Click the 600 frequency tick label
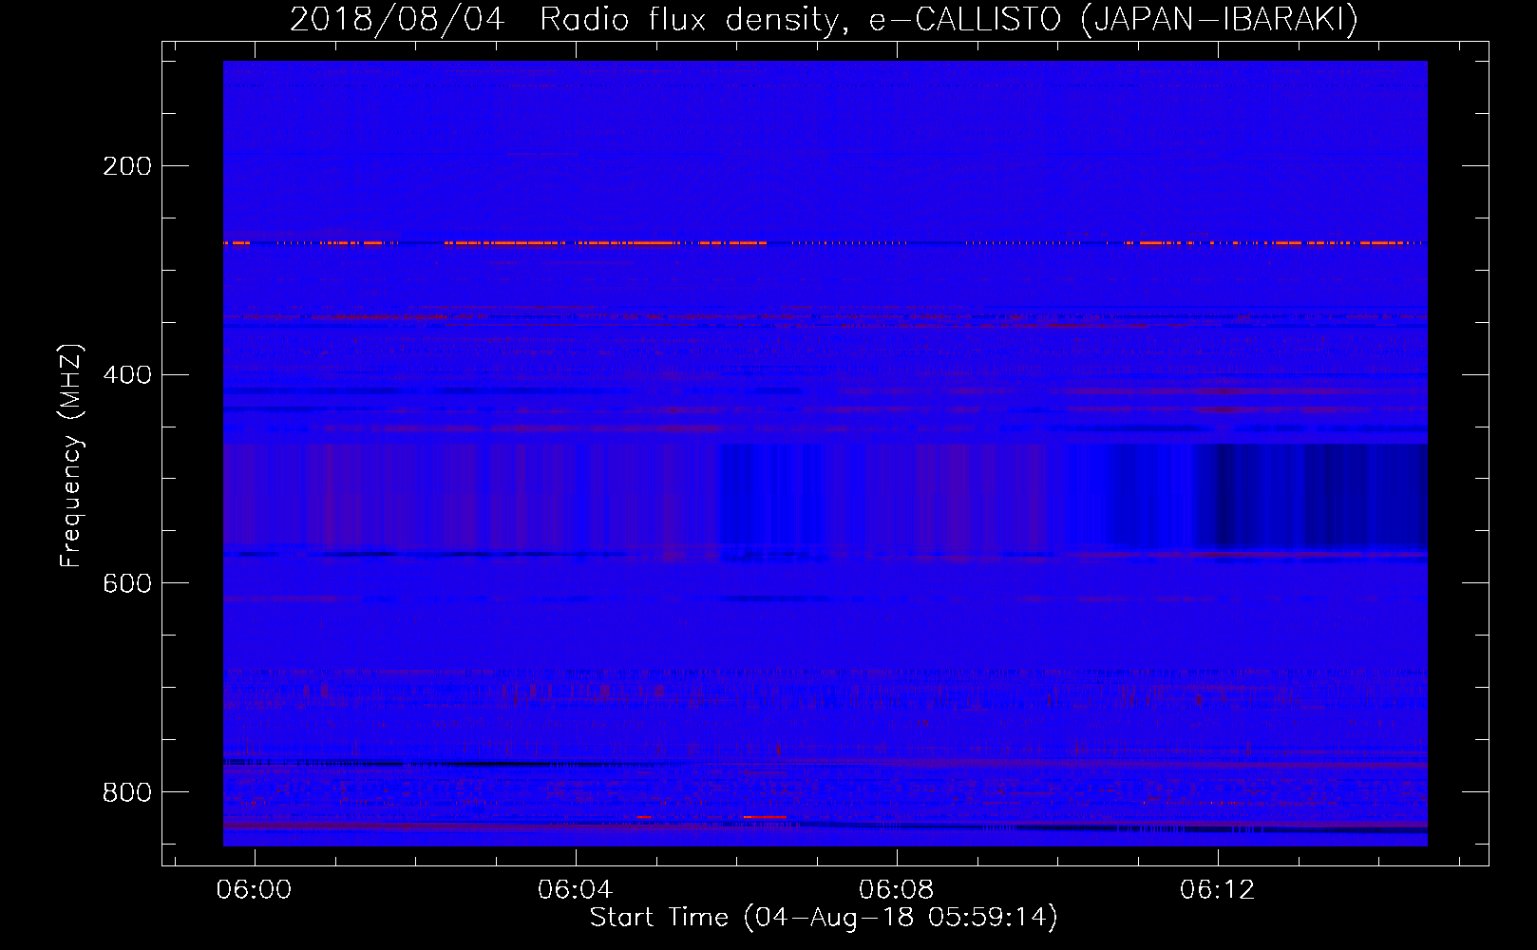The width and height of the screenshot is (1537, 950). [127, 583]
